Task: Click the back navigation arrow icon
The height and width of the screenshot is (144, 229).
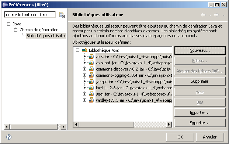Action: [203, 15]
